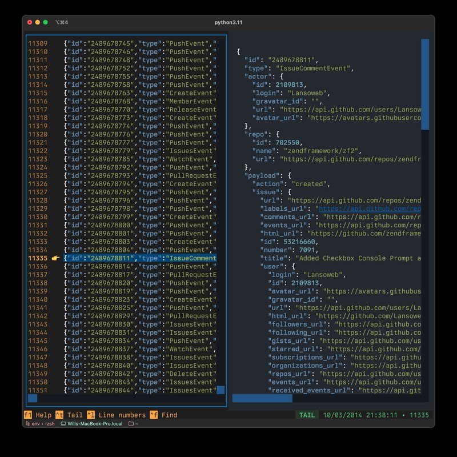Click the ^l key badge for Line numbers

click(91, 415)
